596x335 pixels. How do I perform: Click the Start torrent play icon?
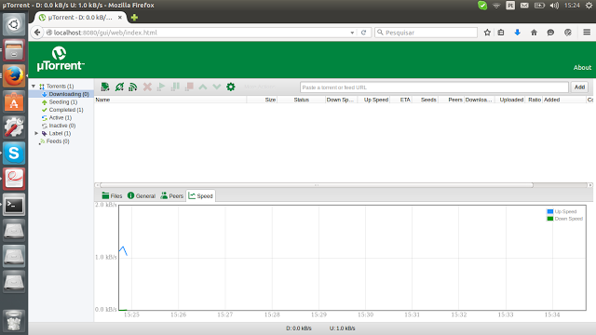161,87
